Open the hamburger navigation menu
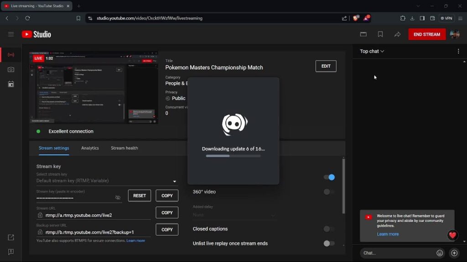This screenshot has height=262, width=467. tap(11, 34)
